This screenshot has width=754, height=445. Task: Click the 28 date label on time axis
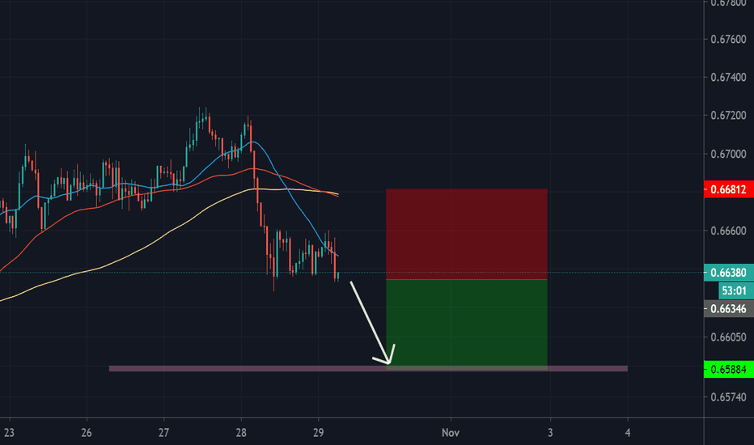[241, 433]
